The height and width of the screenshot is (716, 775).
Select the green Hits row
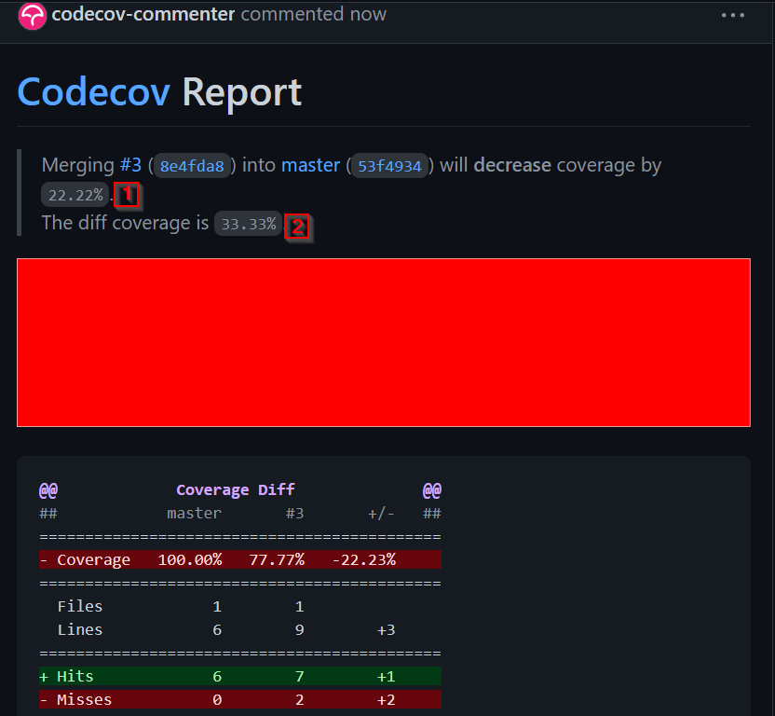239,676
